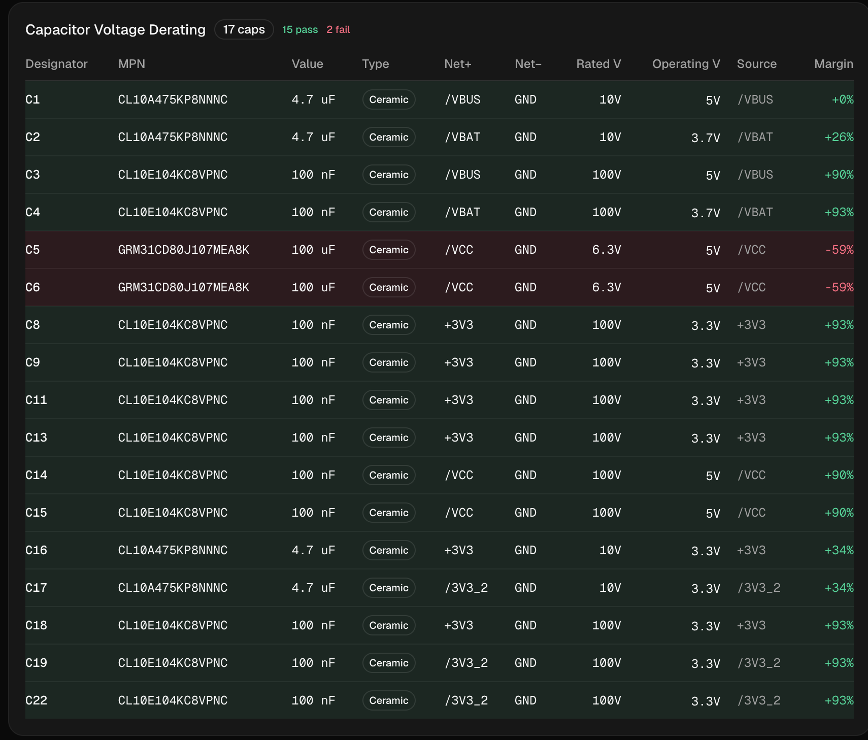Click the Capacitor Voltage Derating title
This screenshot has height=740, width=868.
[x=115, y=29]
